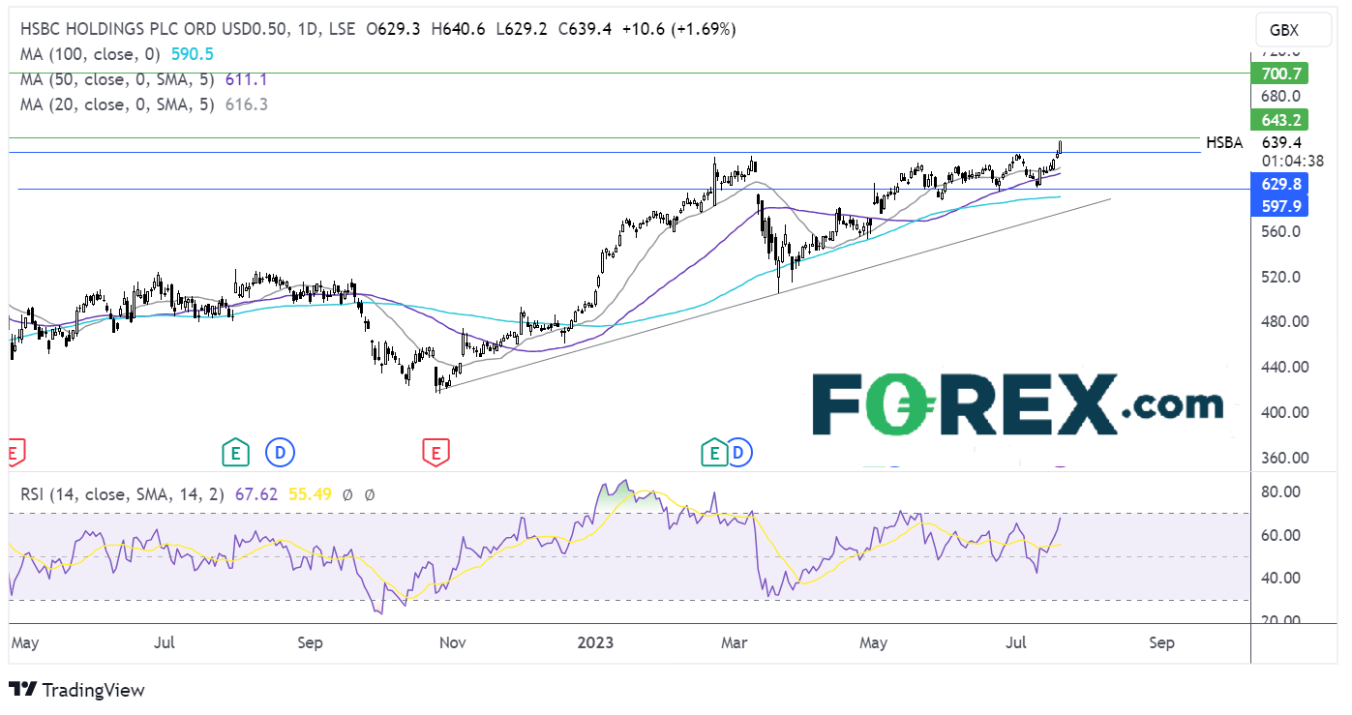
Task: Click the 440.00 price axis label
Action: [1284, 368]
